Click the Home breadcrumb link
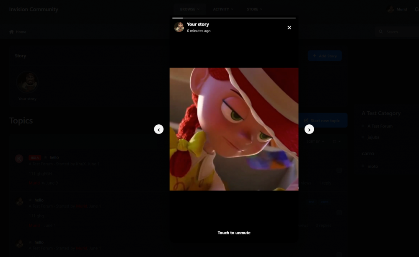 [x=21, y=32]
